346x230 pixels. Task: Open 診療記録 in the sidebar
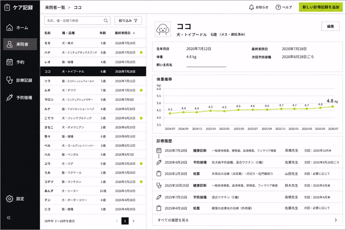pyautogui.click(x=20, y=80)
